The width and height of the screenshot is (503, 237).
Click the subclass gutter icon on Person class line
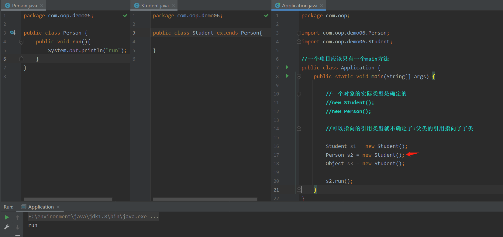point(12,32)
